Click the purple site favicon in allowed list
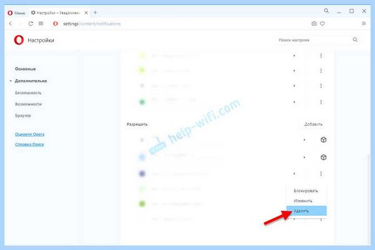This screenshot has height=250, width=375. point(142,174)
